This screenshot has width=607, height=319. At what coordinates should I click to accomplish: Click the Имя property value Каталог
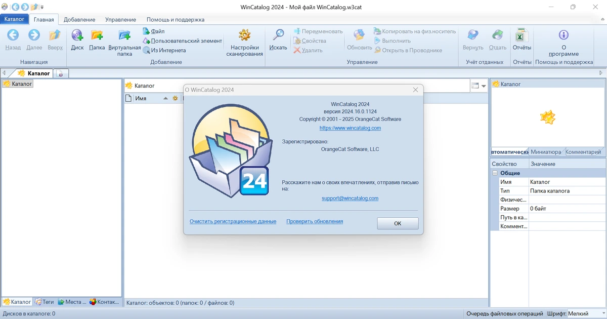(x=567, y=182)
